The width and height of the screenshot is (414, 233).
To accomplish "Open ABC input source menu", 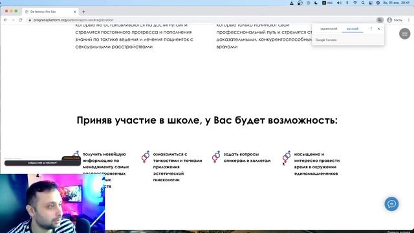I will [x=327, y=3].
